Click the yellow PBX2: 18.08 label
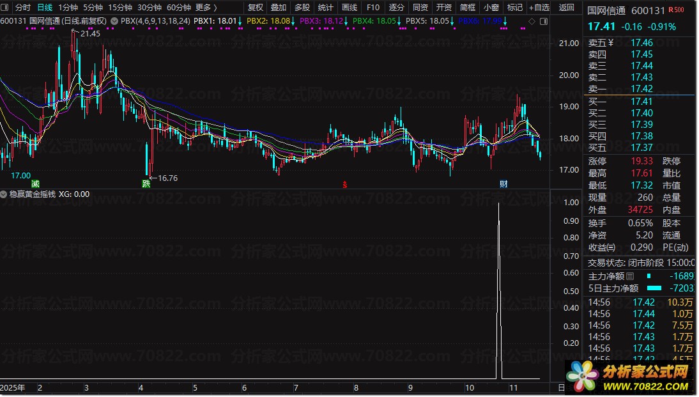This screenshot has width=699, height=397. [268, 21]
